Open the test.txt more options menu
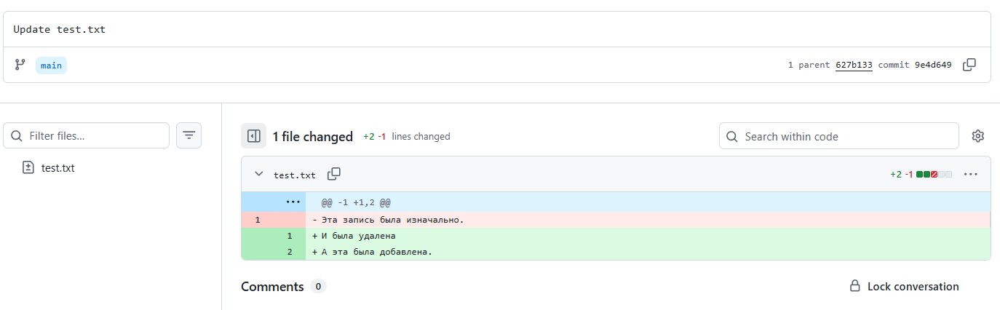 point(970,175)
